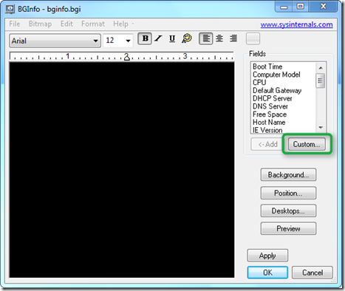The height and width of the screenshot is (291, 345).
Task: Select IE Version field
Action: click(267, 130)
